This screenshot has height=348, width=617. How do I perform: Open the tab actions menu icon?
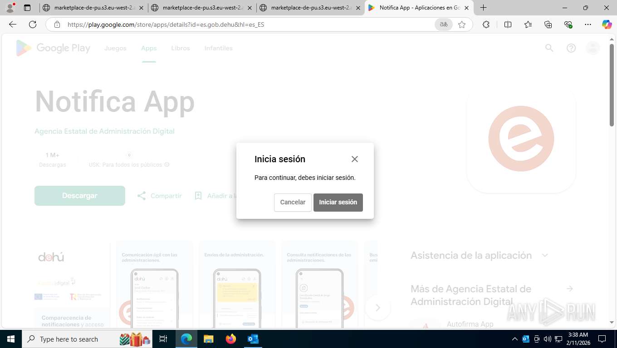[27, 8]
